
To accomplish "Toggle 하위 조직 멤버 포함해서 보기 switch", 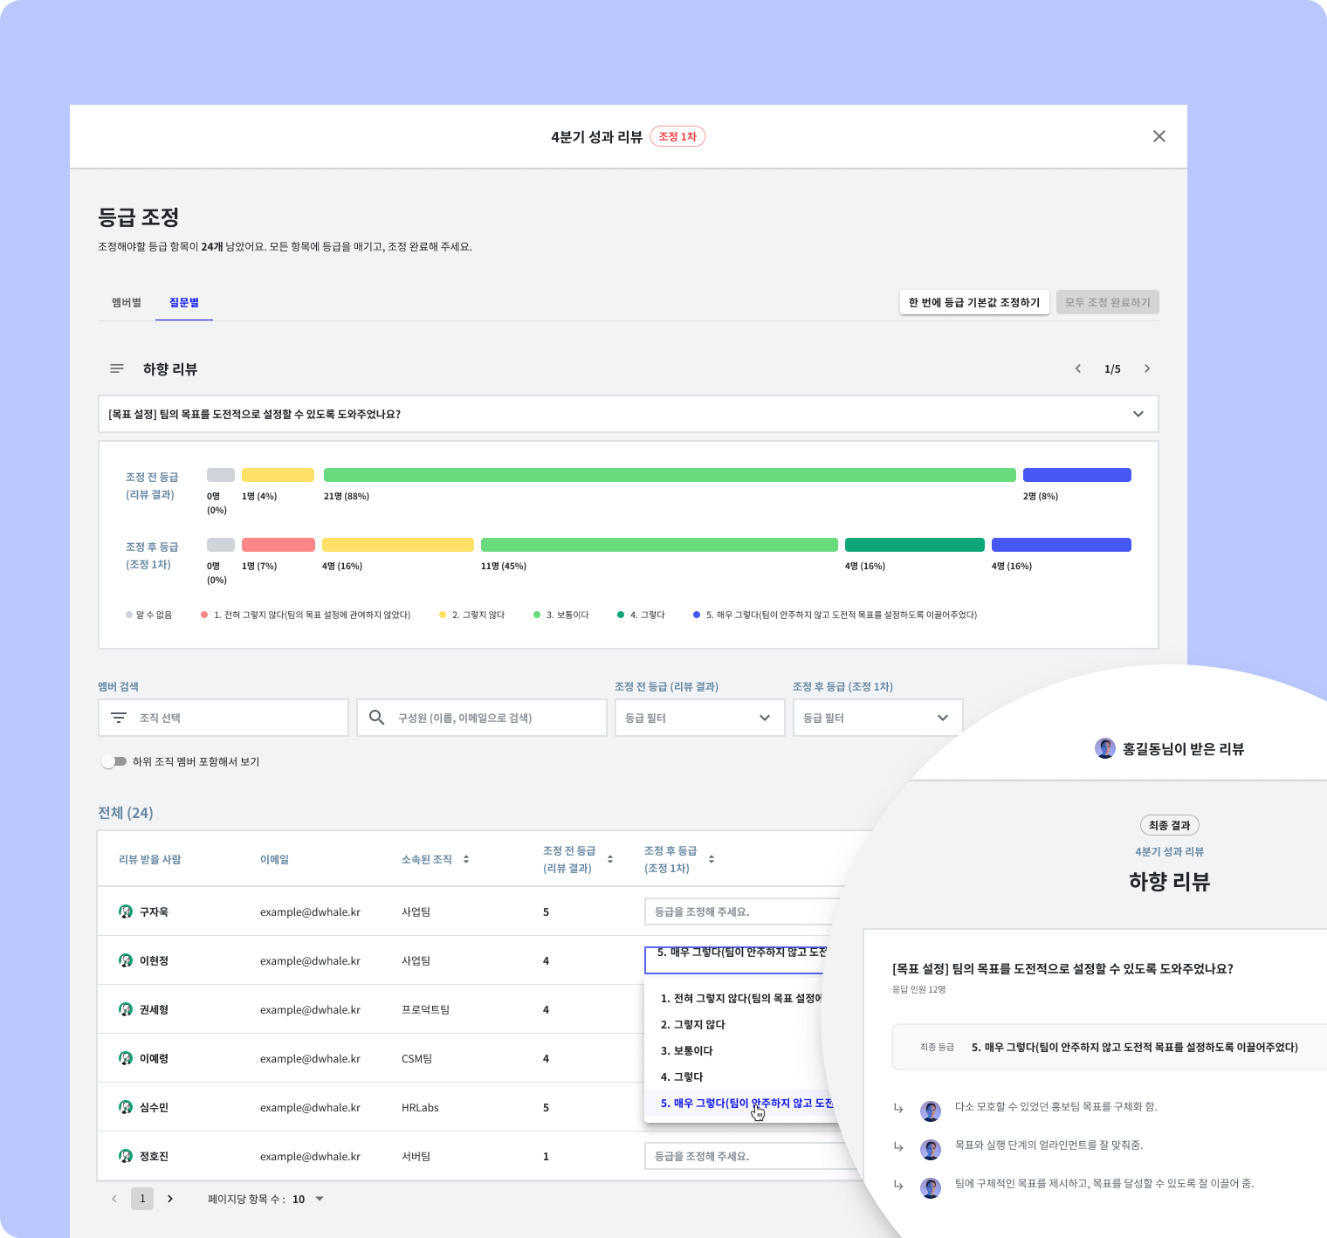I will pos(113,761).
